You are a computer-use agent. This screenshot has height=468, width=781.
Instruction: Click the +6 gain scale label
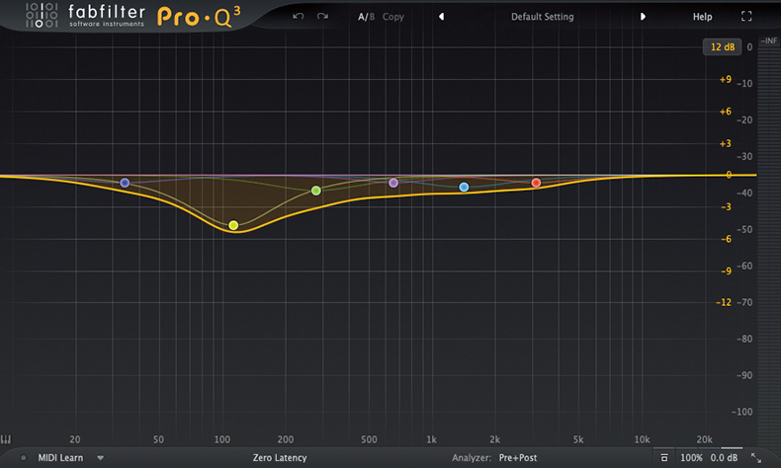(x=726, y=112)
